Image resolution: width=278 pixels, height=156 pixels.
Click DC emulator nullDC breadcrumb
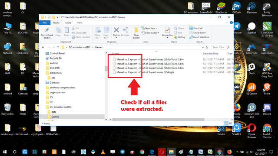coord(79,47)
